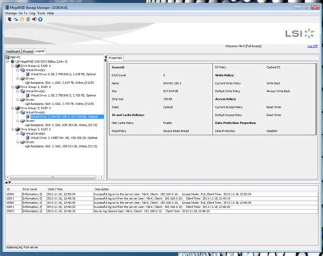323x256 pixels.
Task: Click the cylinder icon of Virtual Drive 1
Action: pos(27,96)
